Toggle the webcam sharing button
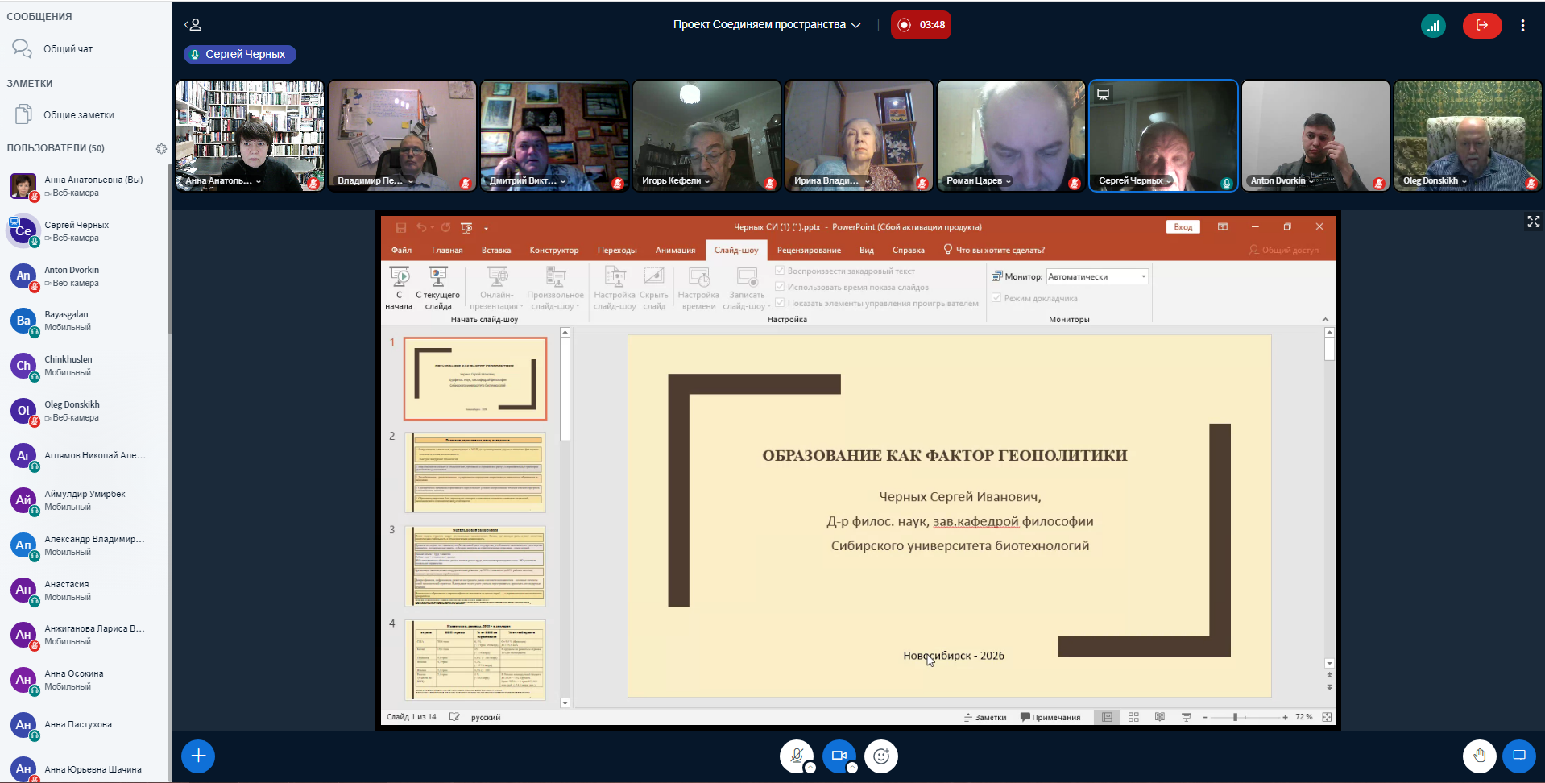The height and width of the screenshot is (783, 1545). pyautogui.click(x=839, y=756)
